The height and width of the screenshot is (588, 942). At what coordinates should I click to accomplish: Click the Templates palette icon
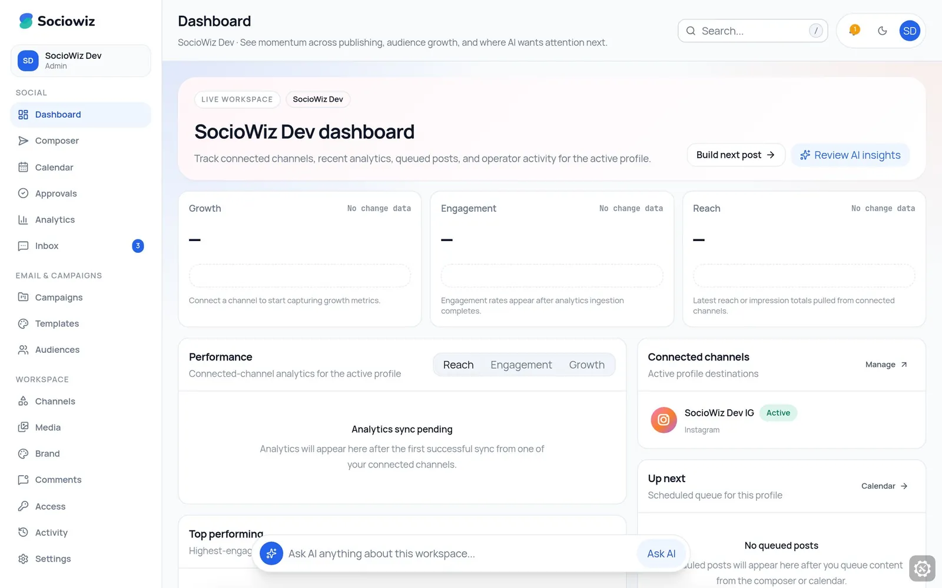(23, 323)
